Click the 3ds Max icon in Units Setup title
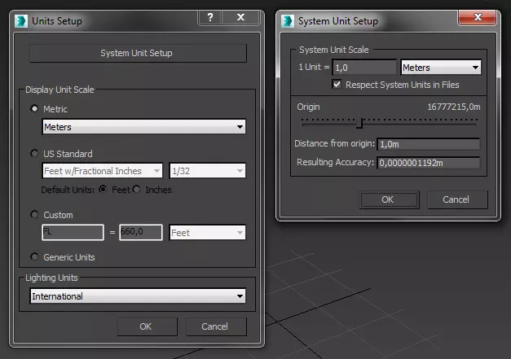511x359 pixels. click(21, 21)
